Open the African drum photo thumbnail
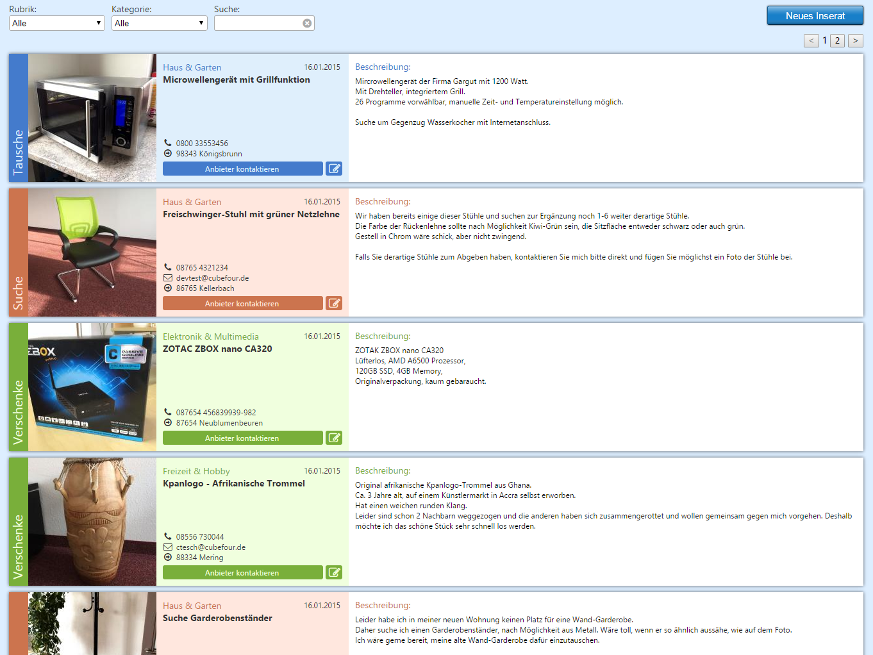Screen dimensions: 873x655 pos(92,522)
